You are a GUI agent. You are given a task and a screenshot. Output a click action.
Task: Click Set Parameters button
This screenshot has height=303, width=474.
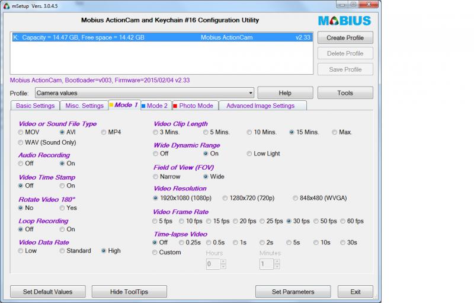293,292
